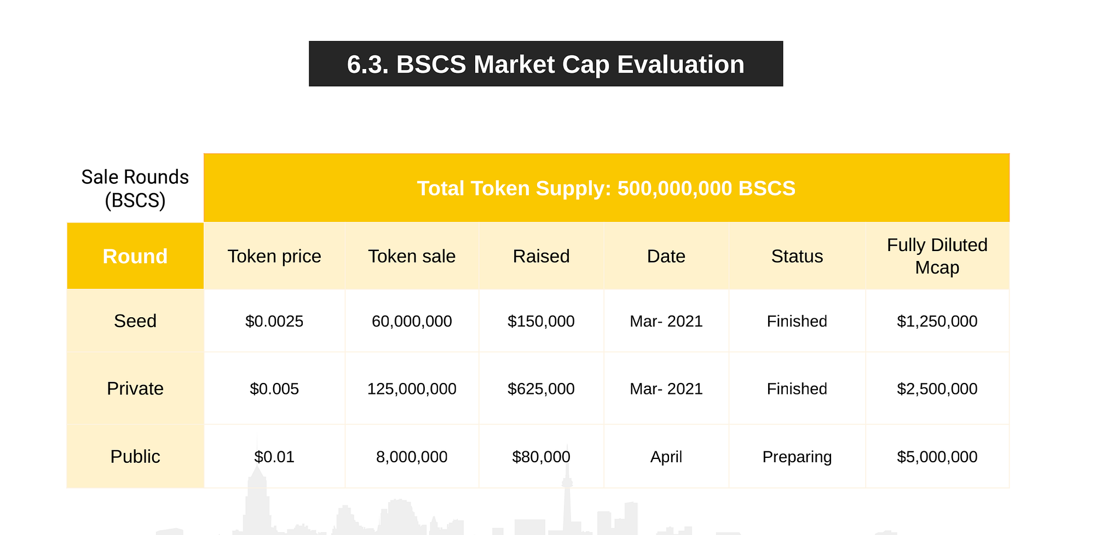This screenshot has width=1095, height=535.
Task: Click the BSCS Market Cap Evaluation title
Action: coord(546,64)
